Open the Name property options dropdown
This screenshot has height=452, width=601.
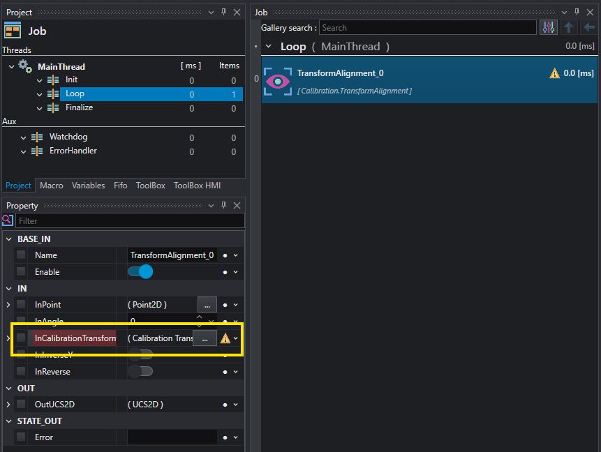pyautogui.click(x=236, y=255)
